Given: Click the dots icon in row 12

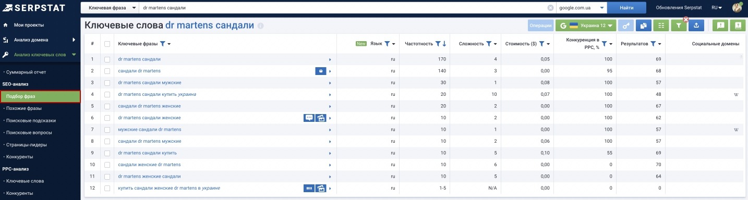Looking at the screenshot, I should [309, 188].
